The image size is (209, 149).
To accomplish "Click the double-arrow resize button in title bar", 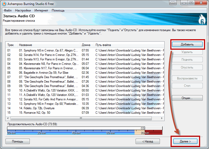I will point(173,3).
